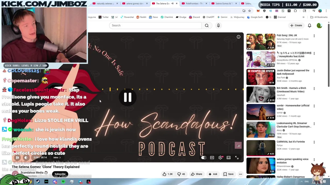Enter fullscreen mode
This screenshot has width=330, height=185.
[237, 158]
